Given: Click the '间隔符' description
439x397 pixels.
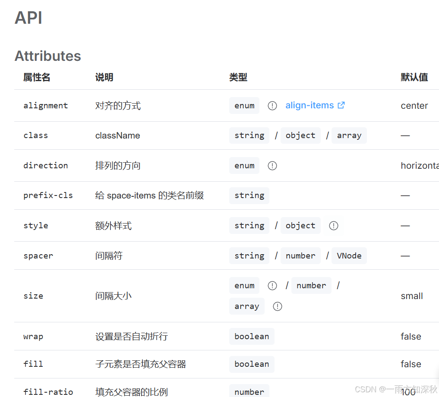Looking at the screenshot, I should 109,255.
